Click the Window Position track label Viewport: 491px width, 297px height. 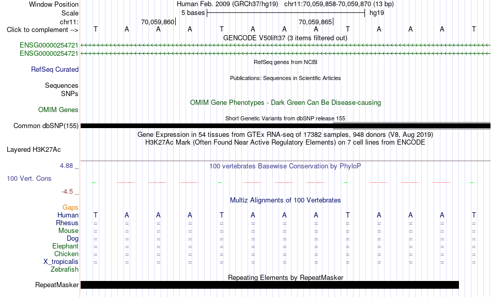pos(54,4)
